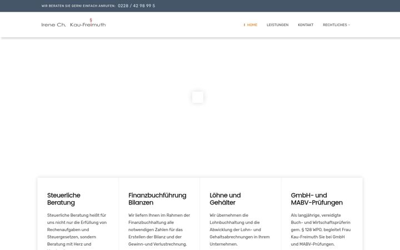Open the Löhne und Gehälter heading
The width and height of the screenshot is (400, 250).
click(225, 199)
